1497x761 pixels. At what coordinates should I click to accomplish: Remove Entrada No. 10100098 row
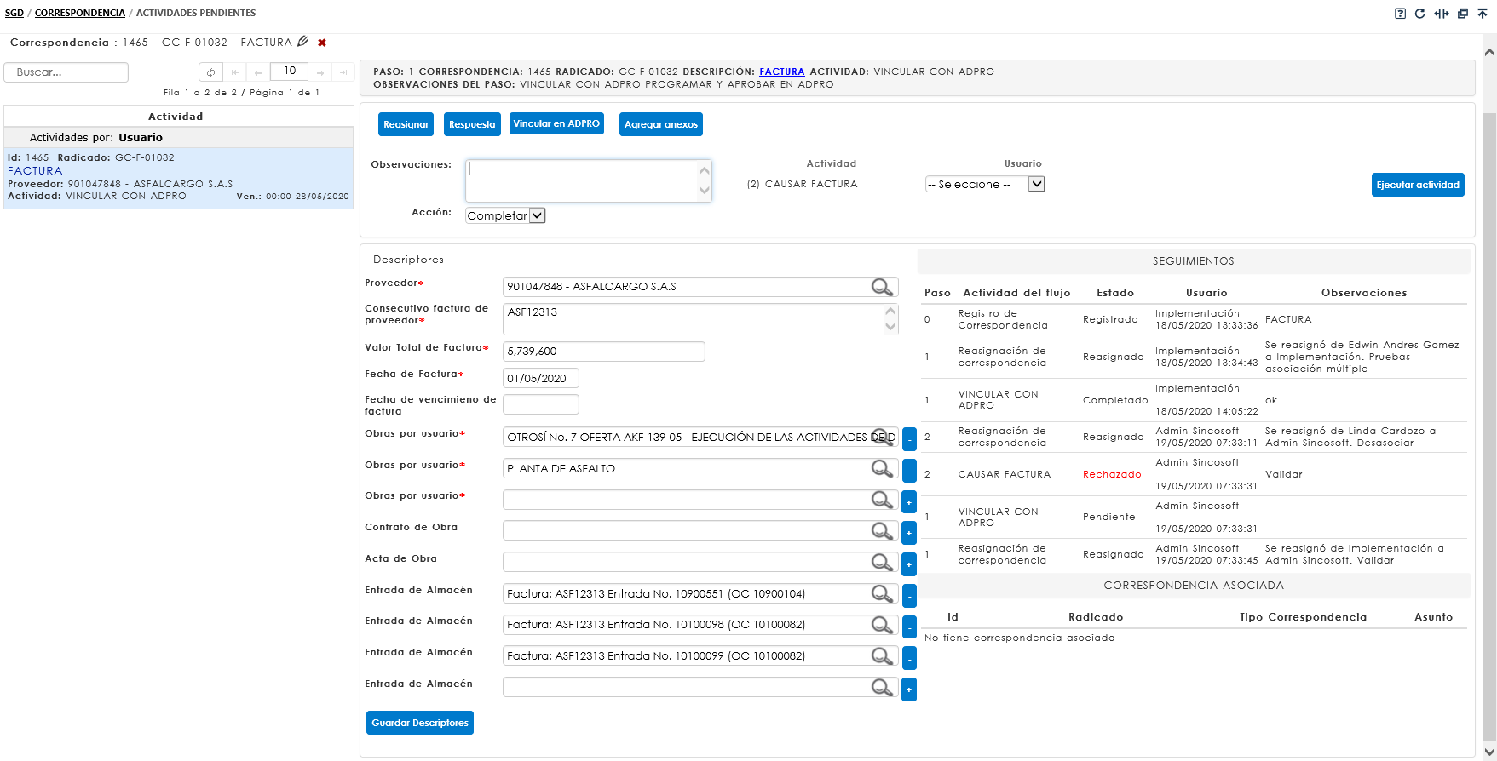(x=909, y=627)
